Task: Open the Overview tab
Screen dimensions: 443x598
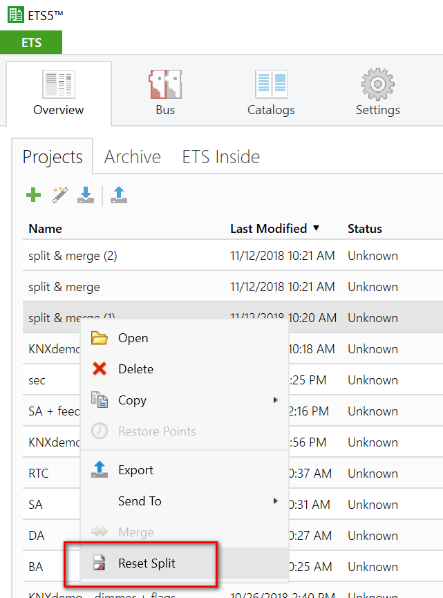Action: (x=58, y=93)
